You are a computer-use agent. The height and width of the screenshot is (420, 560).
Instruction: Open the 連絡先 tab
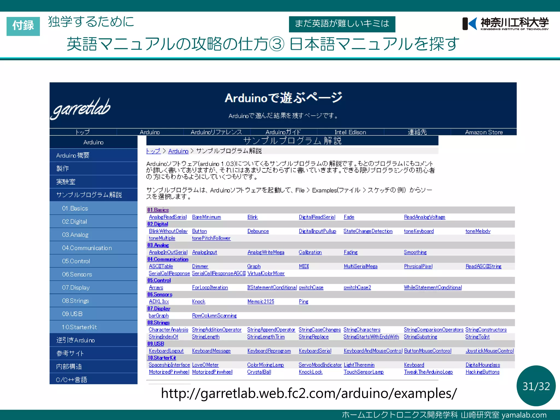point(417,132)
